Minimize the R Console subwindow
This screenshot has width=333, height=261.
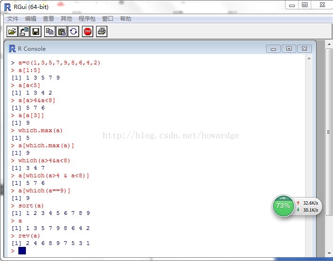pos(273,49)
